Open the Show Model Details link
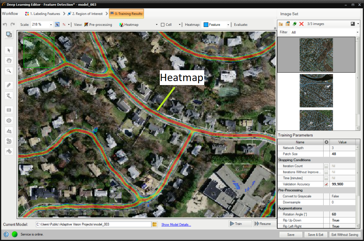The height and width of the screenshot is (241, 364). point(176,225)
